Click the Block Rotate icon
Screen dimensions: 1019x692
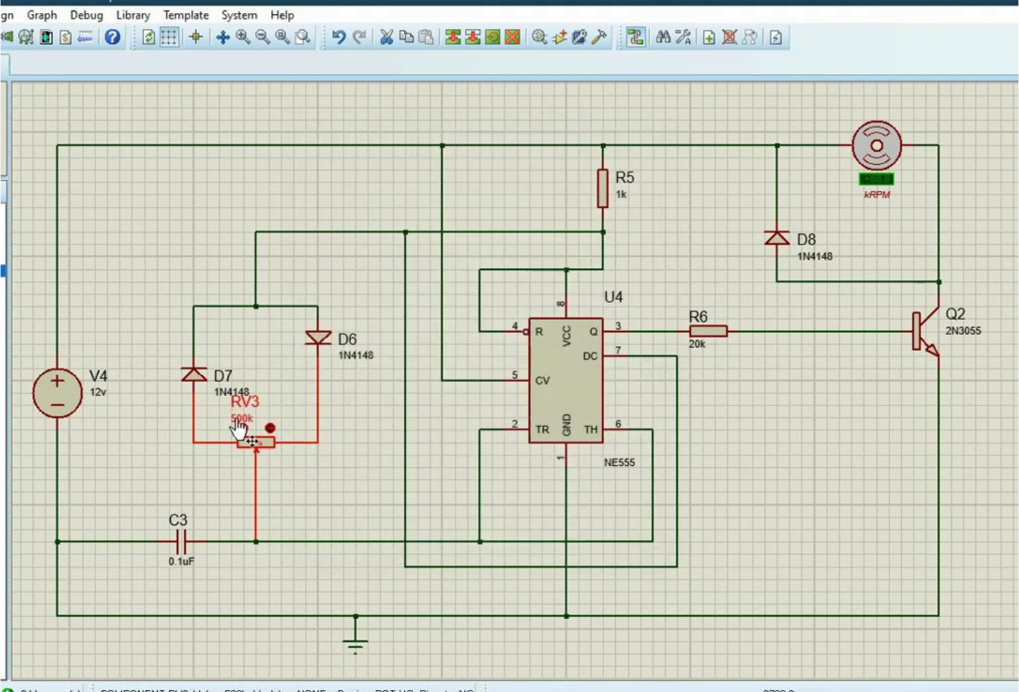coord(492,37)
